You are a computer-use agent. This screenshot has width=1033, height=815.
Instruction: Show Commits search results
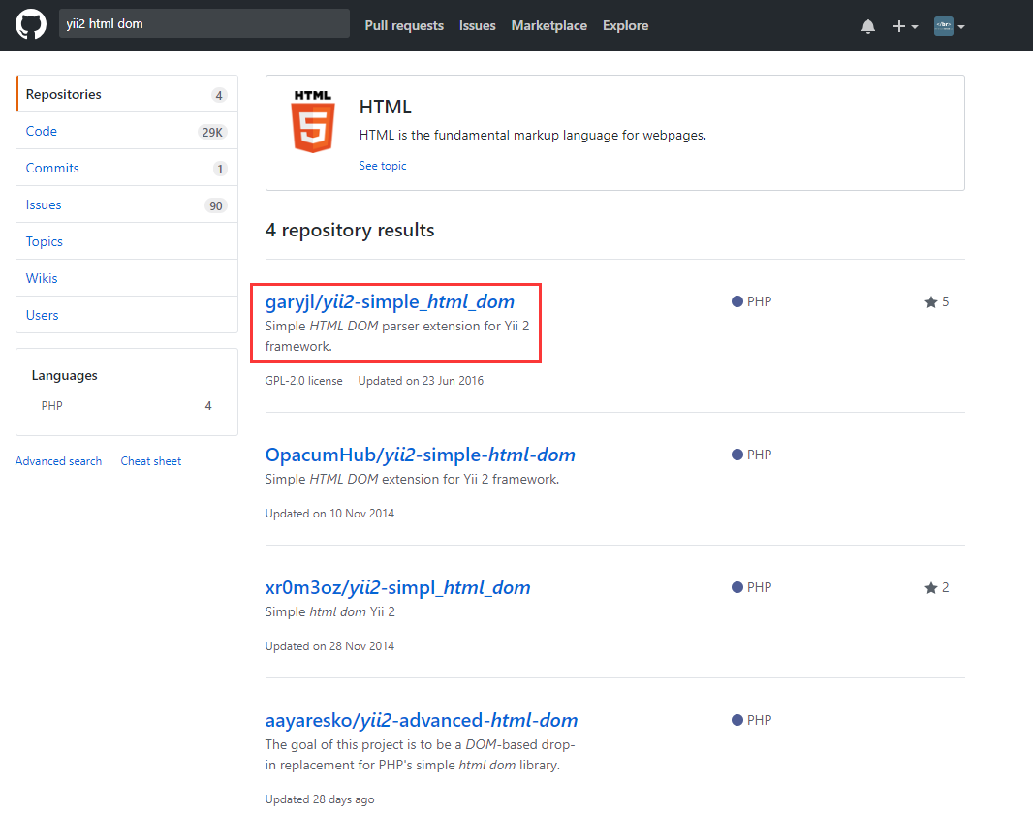click(x=52, y=169)
